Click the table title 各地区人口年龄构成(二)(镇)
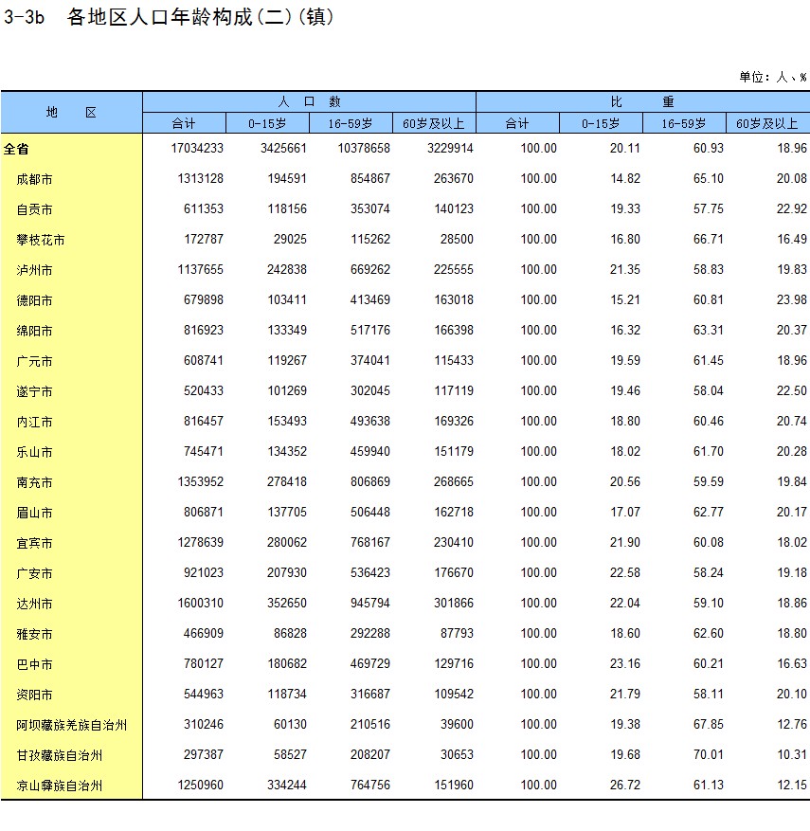This screenshot has width=810, height=831. (x=201, y=17)
